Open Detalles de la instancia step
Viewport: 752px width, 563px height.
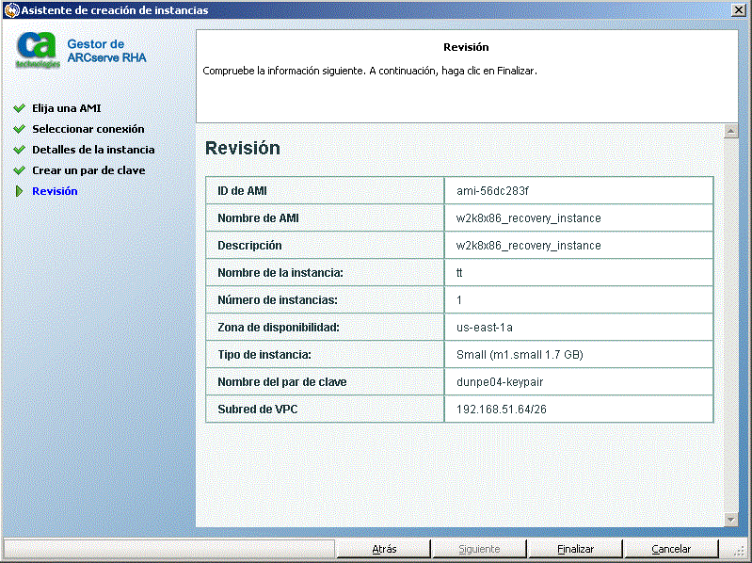coord(93,150)
